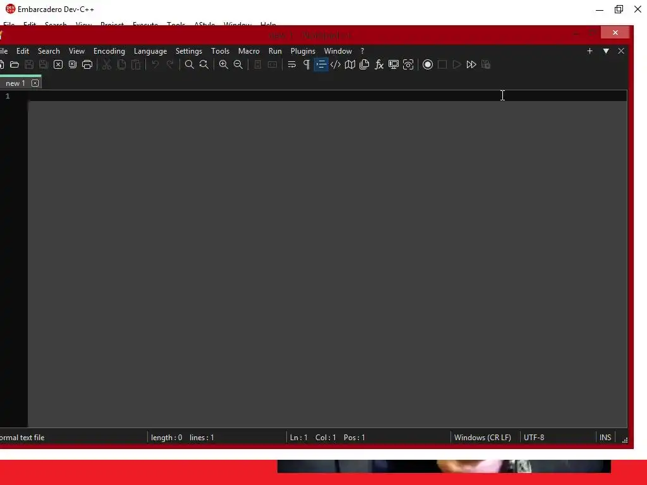Open the Notepad++ Window menu
This screenshot has width=647, height=485.
(x=338, y=51)
